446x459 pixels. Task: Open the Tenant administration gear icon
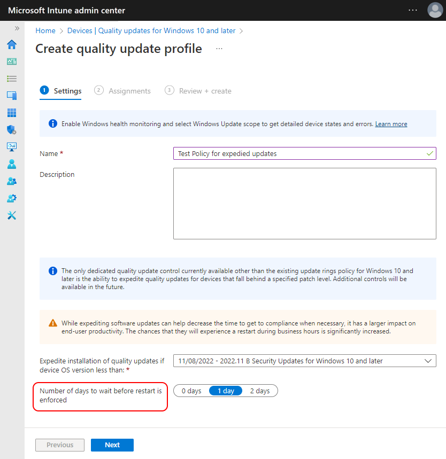pyautogui.click(x=12, y=198)
